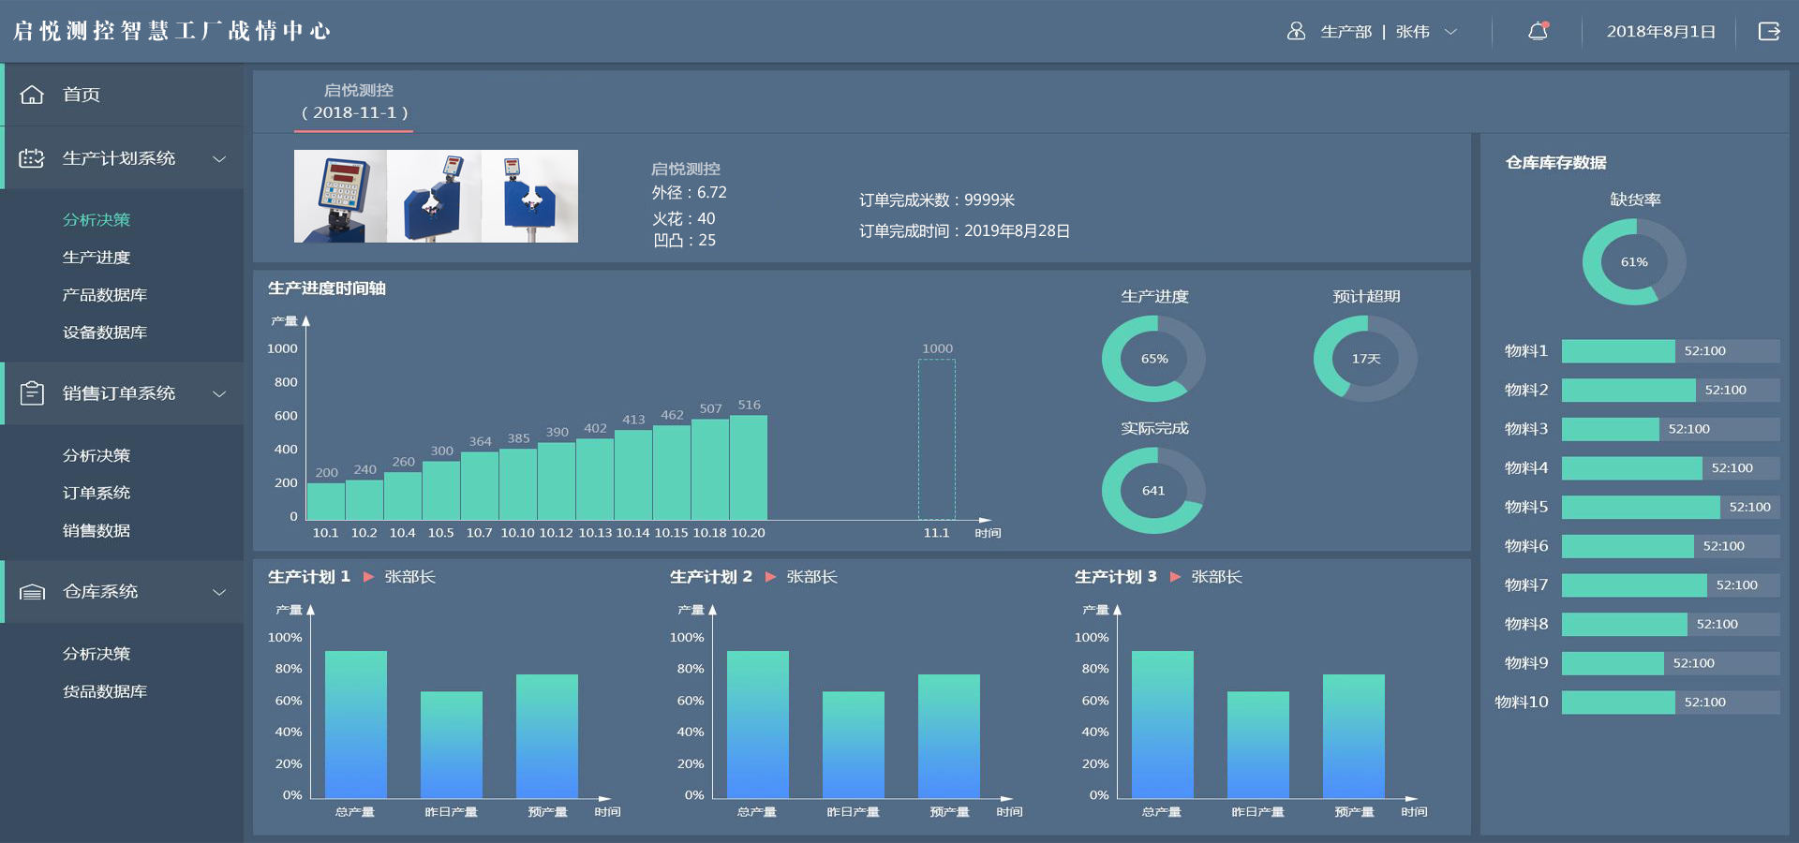Viewport: 1799px width, 843px height.
Task: Click the home icon in the sidebar
Action: tap(32, 95)
